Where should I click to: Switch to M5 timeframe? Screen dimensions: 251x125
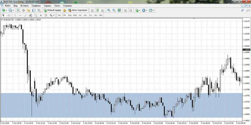pyautogui.click(x=65, y=15)
